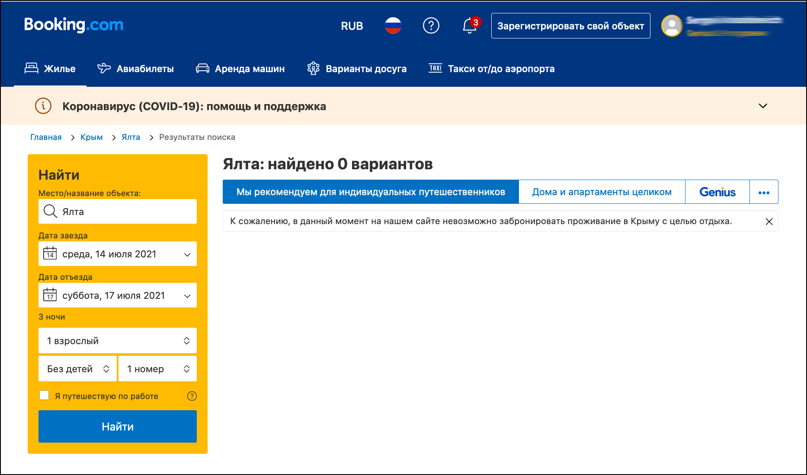Open check-in date среда, 14 июля 2021
The image size is (807, 475).
(x=118, y=253)
